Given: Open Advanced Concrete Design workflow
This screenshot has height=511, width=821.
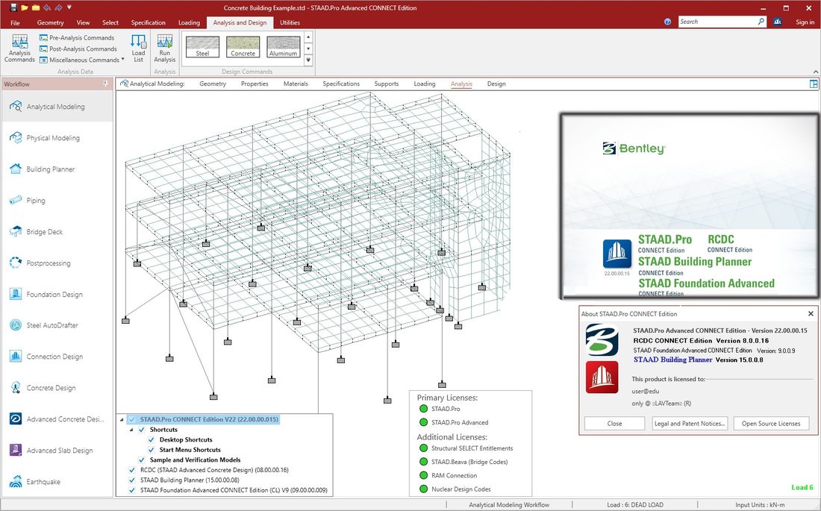Looking at the screenshot, I should coord(57,418).
